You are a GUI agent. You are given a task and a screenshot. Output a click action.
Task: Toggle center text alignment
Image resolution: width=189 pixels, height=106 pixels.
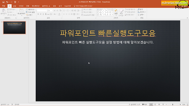tap(66, 14)
